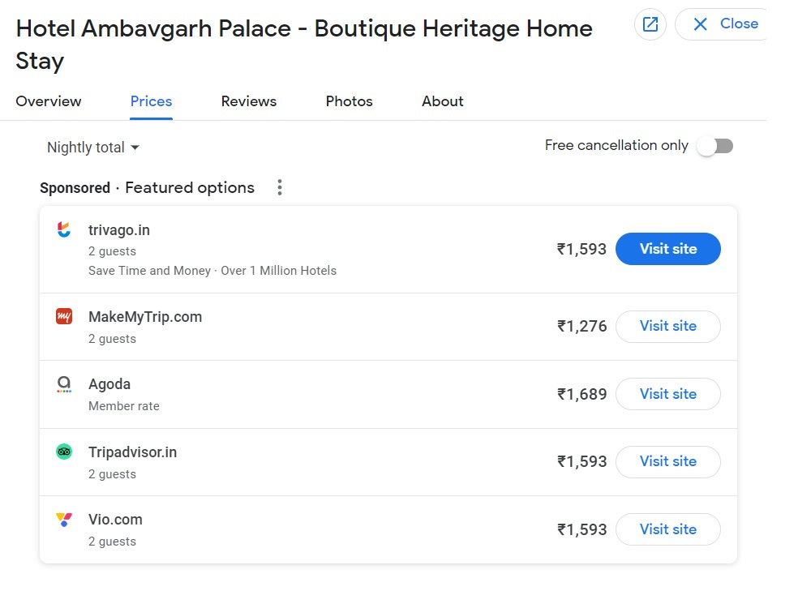811x608 pixels.
Task: Click the Agoda logo icon
Action: point(64,384)
